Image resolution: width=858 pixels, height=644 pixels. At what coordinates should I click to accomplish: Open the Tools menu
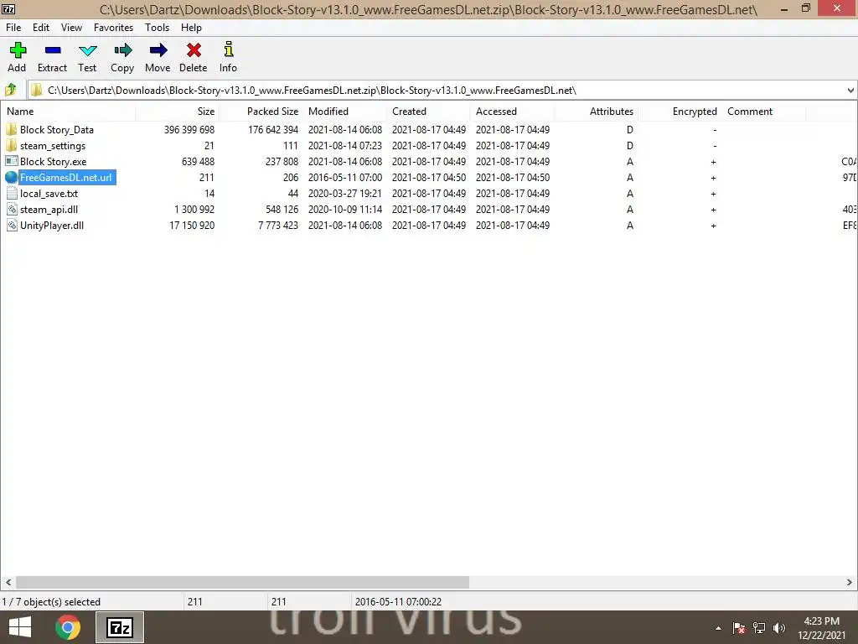click(x=157, y=28)
